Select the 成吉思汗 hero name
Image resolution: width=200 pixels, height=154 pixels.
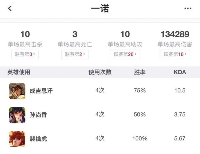pos(41,91)
